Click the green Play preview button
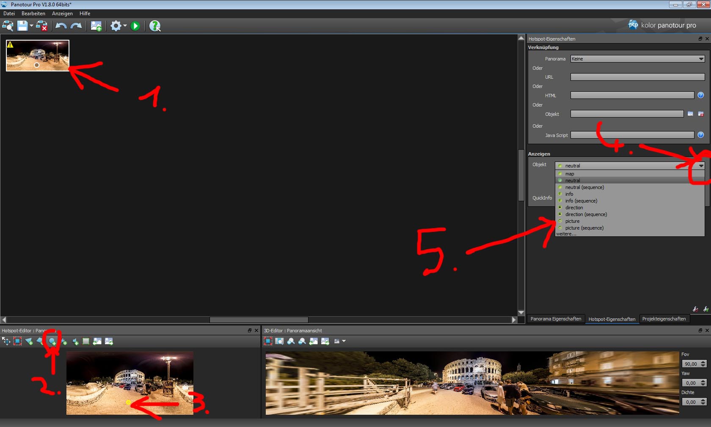 pyautogui.click(x=135, y=26)
